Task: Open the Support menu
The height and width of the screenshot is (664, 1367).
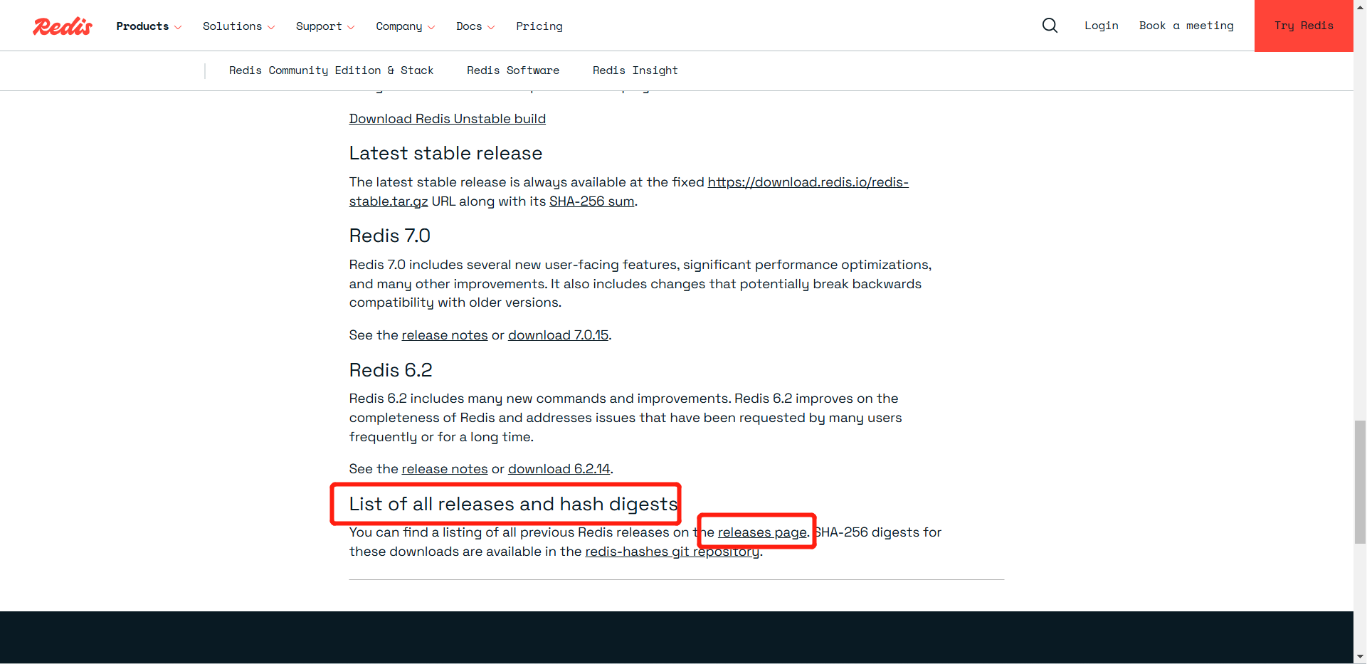Action: point(319,26)
